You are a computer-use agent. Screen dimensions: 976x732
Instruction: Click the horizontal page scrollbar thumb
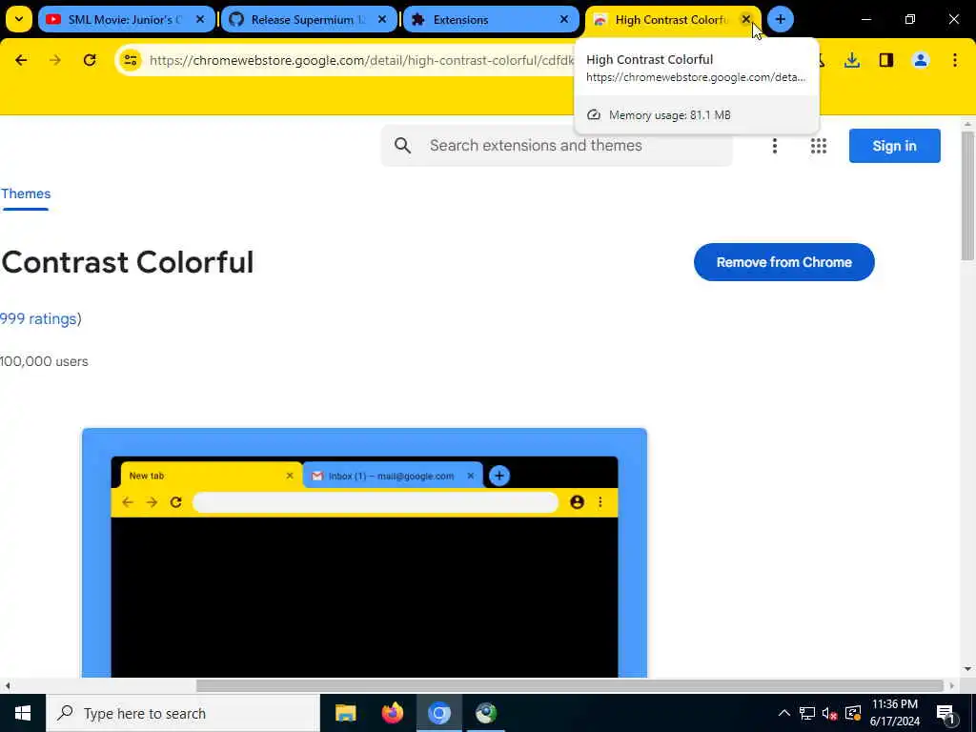pyautogui.click(x=570, y=685)
